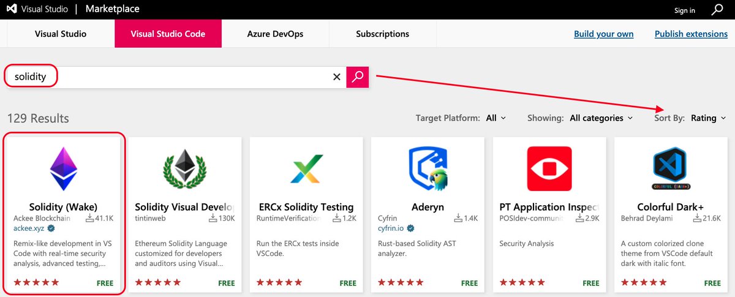
Task: Switch to the Azure DevOps tab
Action: pyautogui.click(x=275, y=34)
